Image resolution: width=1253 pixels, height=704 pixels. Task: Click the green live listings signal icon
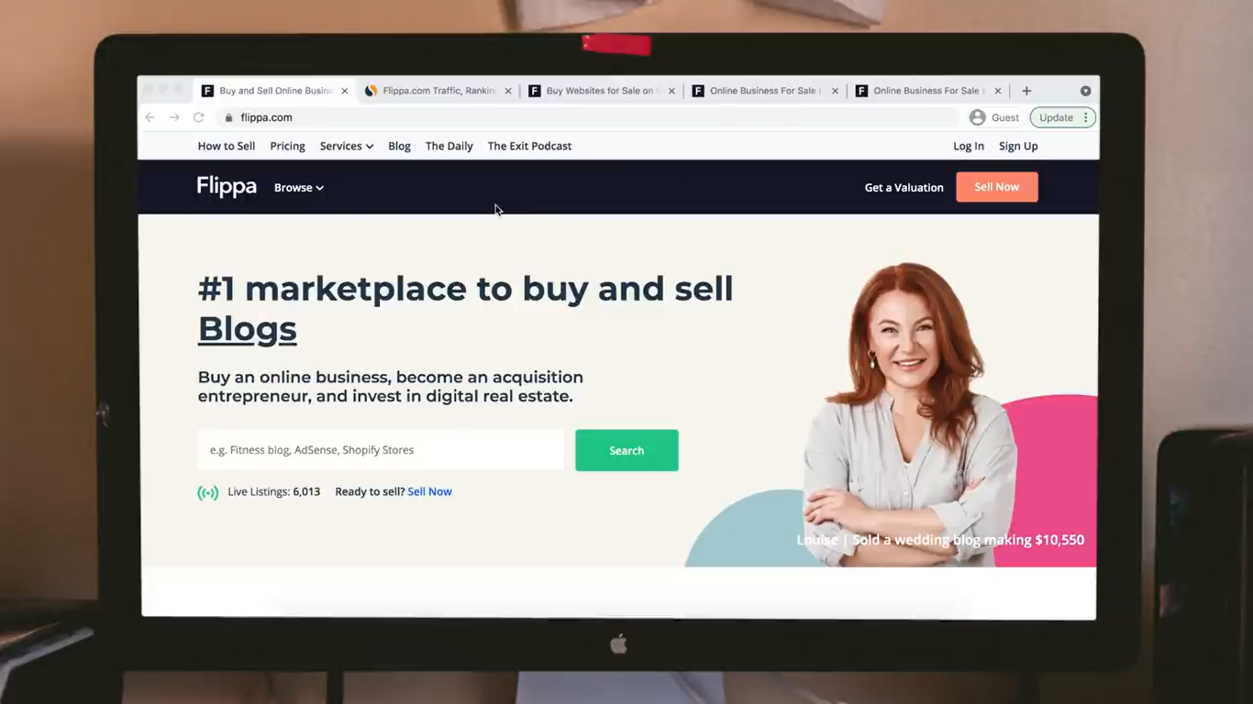tap(208, 492)
